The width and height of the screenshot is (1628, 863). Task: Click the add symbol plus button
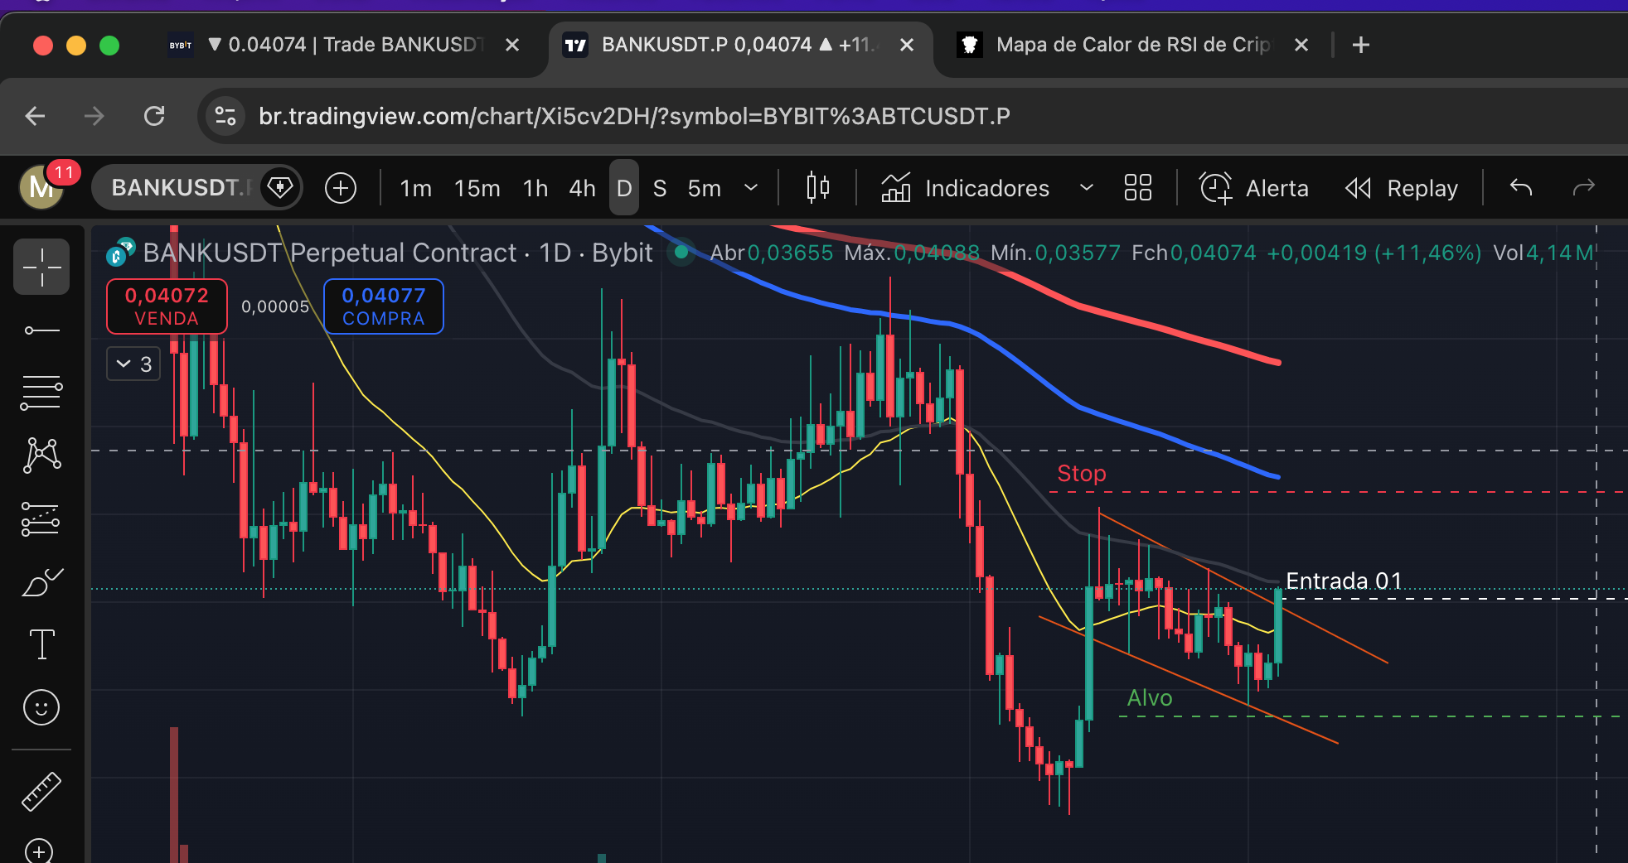tap(341, 188)
